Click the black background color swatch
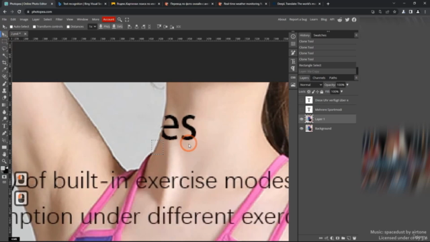This screenshot has width=430, height=242. 6,171
